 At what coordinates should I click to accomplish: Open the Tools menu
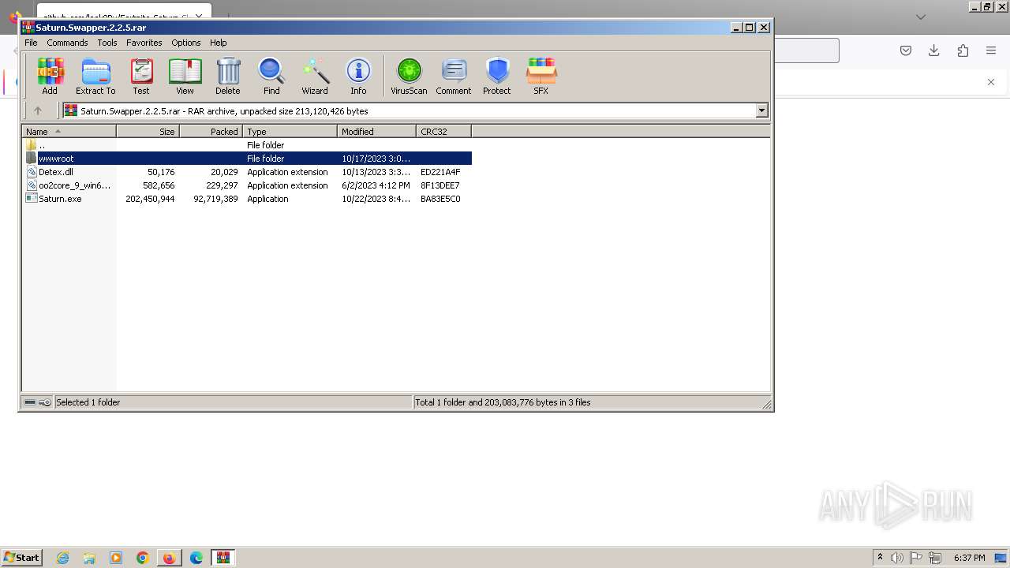point(107,43)
